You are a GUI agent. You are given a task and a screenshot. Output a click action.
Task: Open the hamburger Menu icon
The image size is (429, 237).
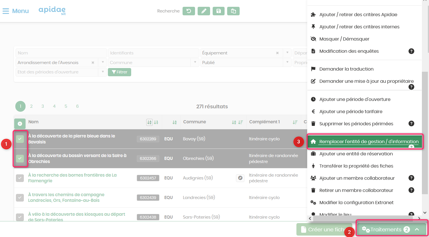(x=6, y=11)
